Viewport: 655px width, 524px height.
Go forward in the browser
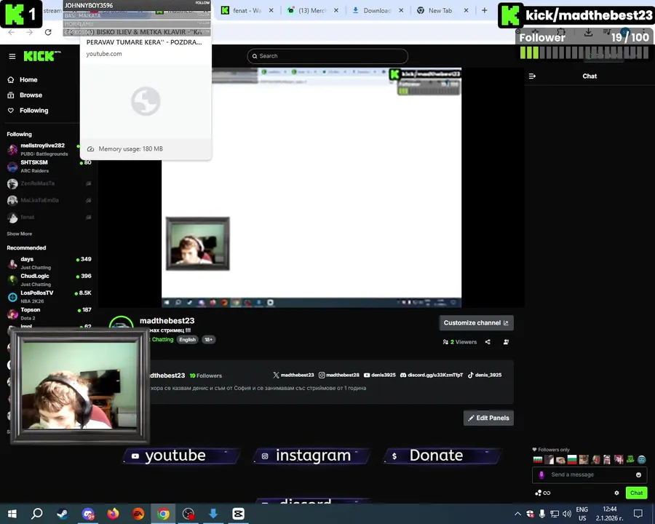coord(29,32)
